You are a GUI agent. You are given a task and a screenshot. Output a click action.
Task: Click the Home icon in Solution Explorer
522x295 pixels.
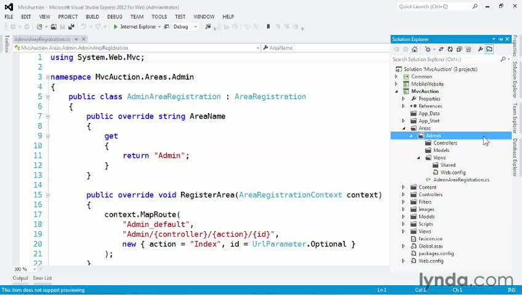(414, 49)
